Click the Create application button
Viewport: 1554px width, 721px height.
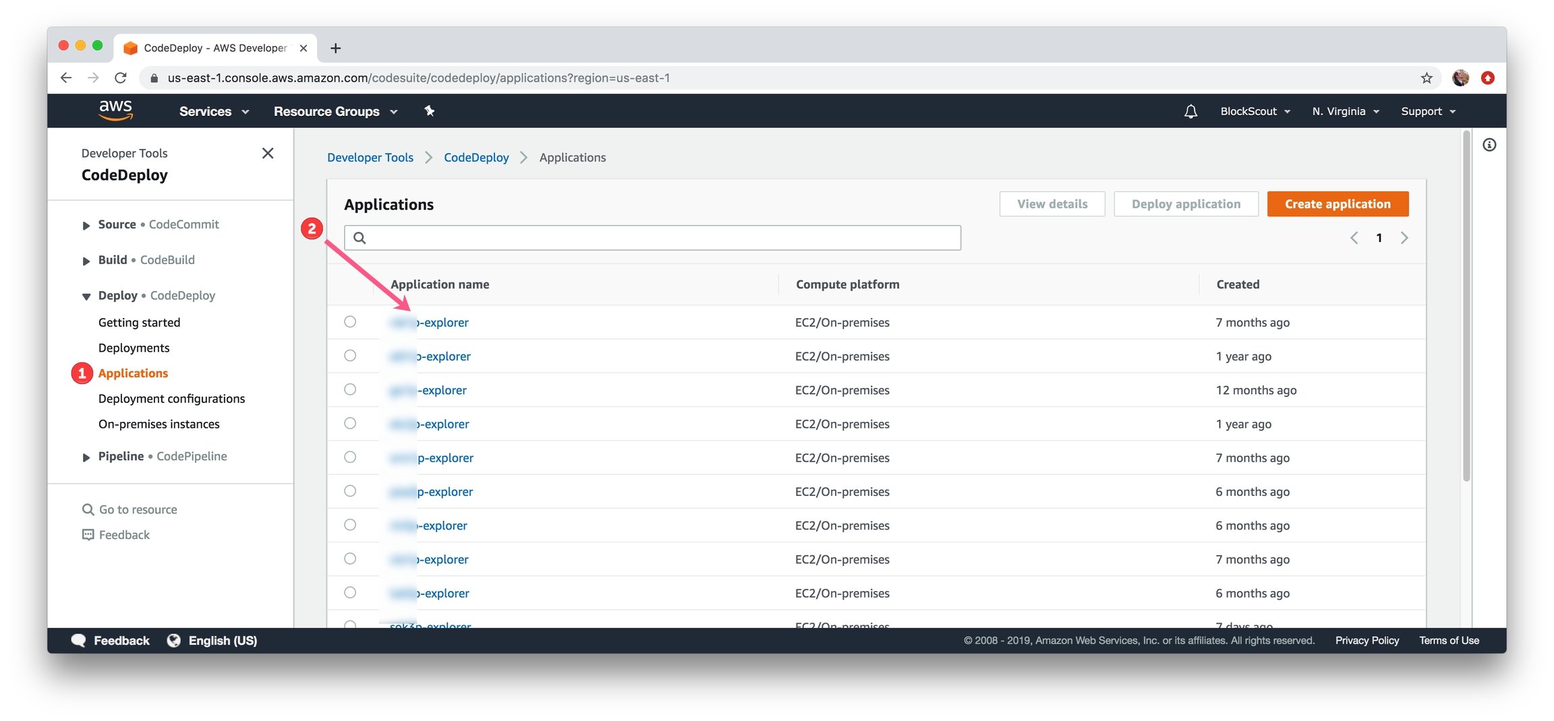pyautogui.click(x=1337, y=203)
